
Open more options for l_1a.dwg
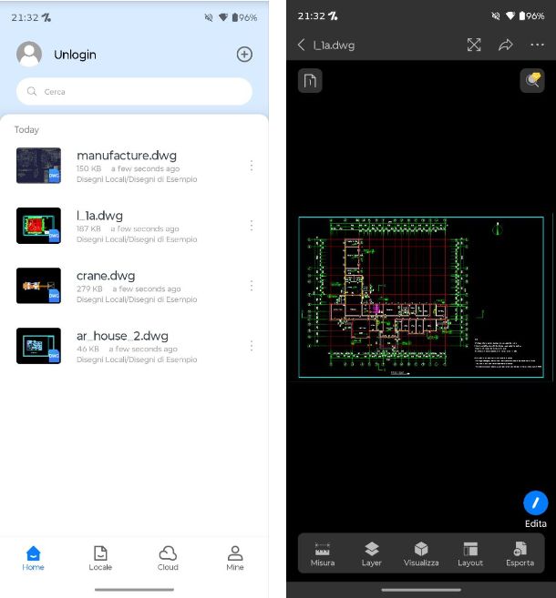(x=252, y=226)
